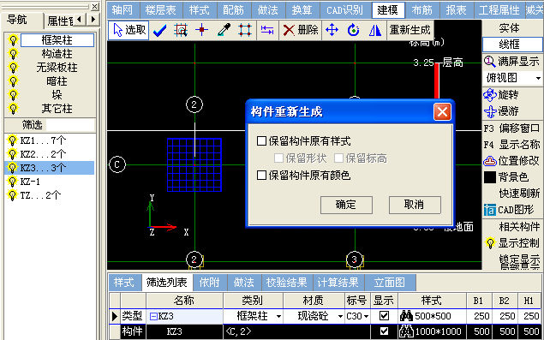This screenshot has height=340, width=544.
Task: Click 取消 to cancel regeneration
Action: pos(415,205)
